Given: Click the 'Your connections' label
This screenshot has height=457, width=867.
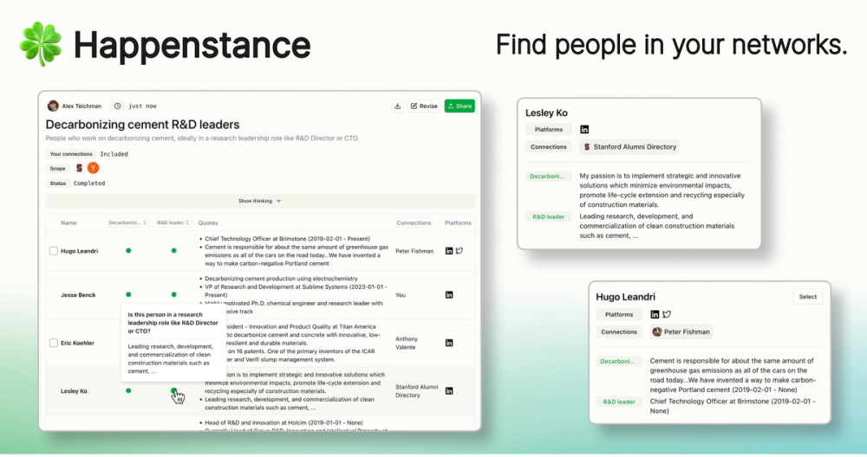Looking at the screenshot, I should [x=71, y=154].
